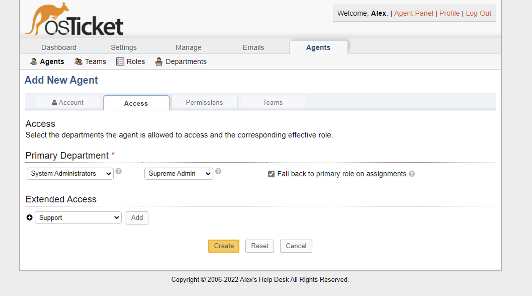Click the Add extended access button
This screenshot has height=296, width=532.
137,218
